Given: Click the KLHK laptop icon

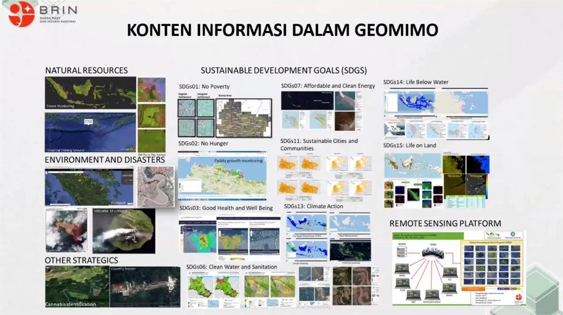Looking at the screenshot, I should click(x=402, y=283).
